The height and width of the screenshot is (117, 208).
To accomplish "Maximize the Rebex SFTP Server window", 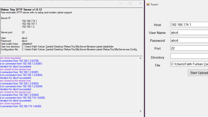I will (131, 3).
